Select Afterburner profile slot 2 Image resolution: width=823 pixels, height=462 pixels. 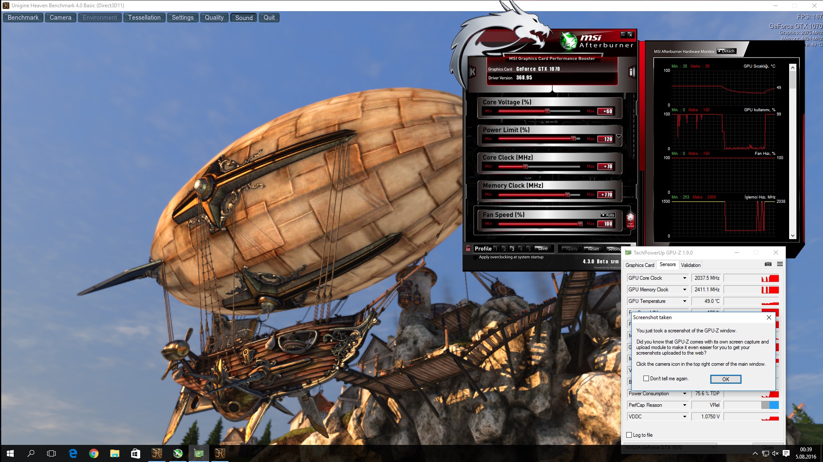(x=504, y=249)
